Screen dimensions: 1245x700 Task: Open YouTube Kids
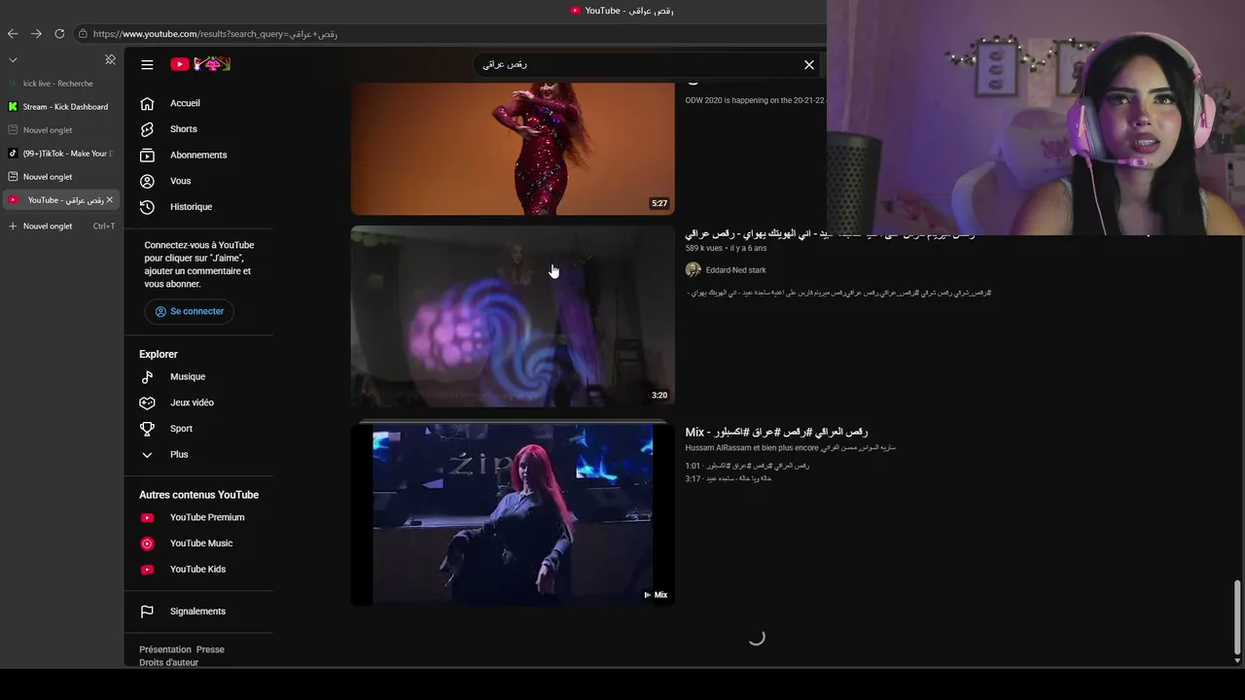(198, 570)
